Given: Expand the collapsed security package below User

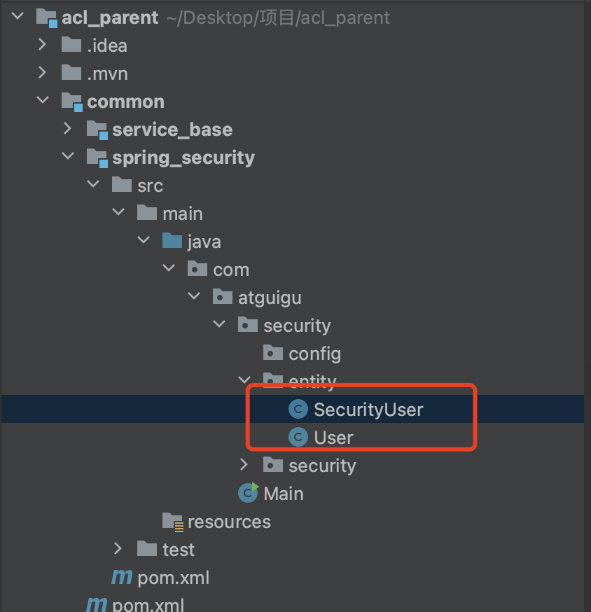Looking at the screenshot, I should tap(244, 466).
